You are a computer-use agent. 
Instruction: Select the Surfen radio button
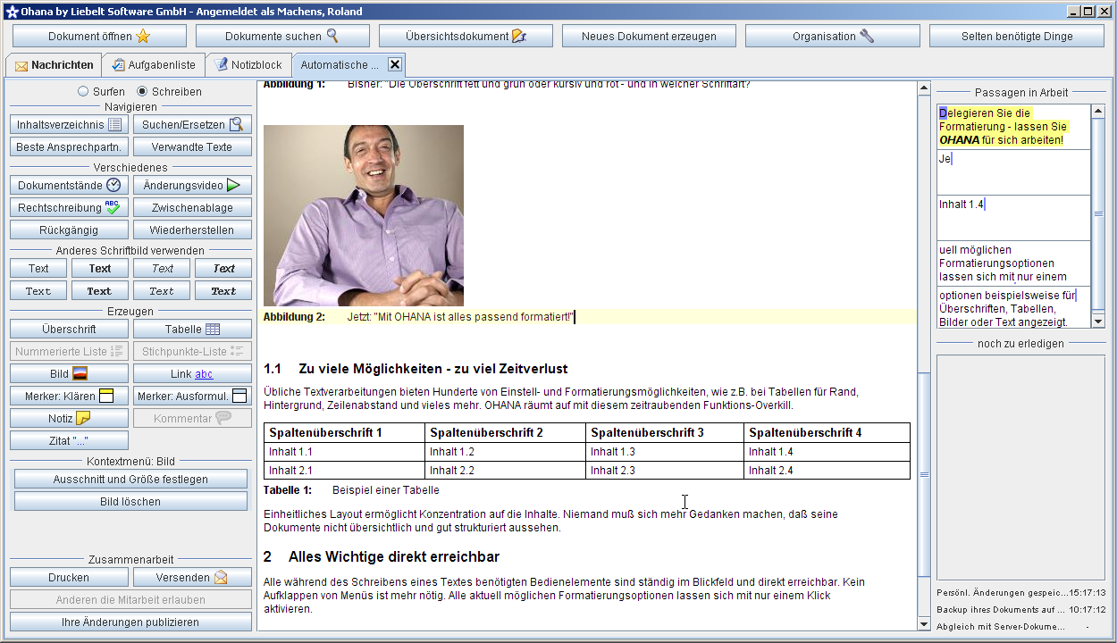pyautogui.click(x=83, y=91)
